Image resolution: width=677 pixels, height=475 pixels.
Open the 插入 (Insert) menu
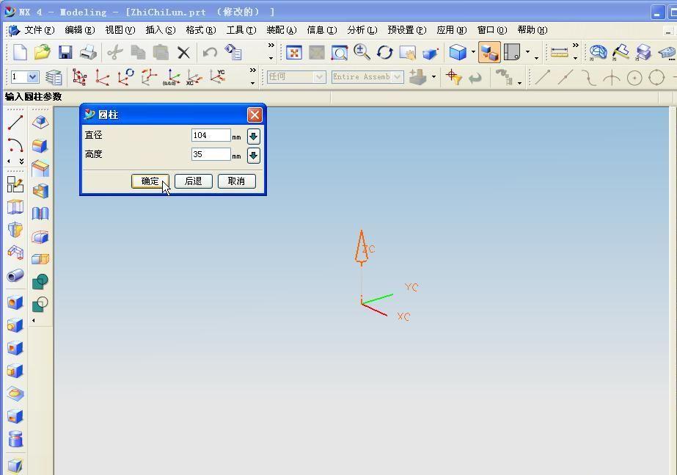point(160,30)
